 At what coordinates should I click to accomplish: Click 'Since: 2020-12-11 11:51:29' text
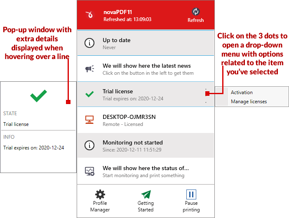[132, 150]
